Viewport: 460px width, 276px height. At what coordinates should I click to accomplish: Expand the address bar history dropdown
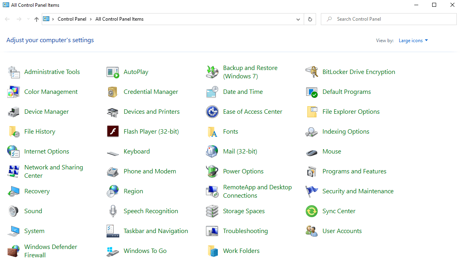click(x=298, y=19)
